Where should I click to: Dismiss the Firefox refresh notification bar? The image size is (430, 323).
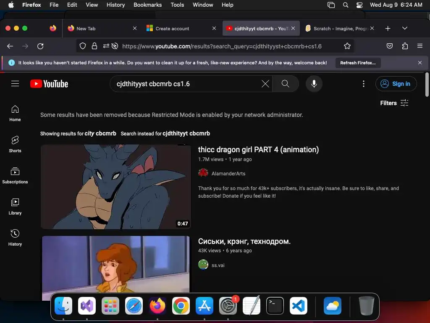coord(420,63)
